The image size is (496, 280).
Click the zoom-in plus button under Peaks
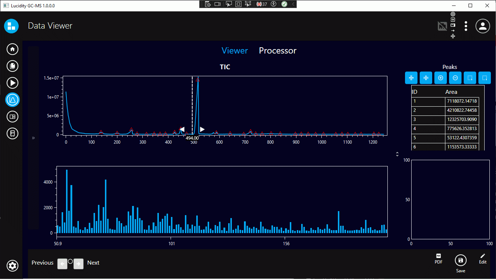[440, 78]
